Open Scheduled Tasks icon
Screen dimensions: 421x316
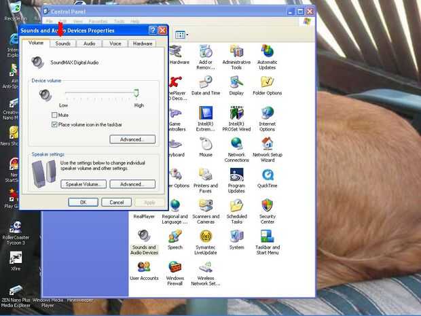click(x=236, y=211)
